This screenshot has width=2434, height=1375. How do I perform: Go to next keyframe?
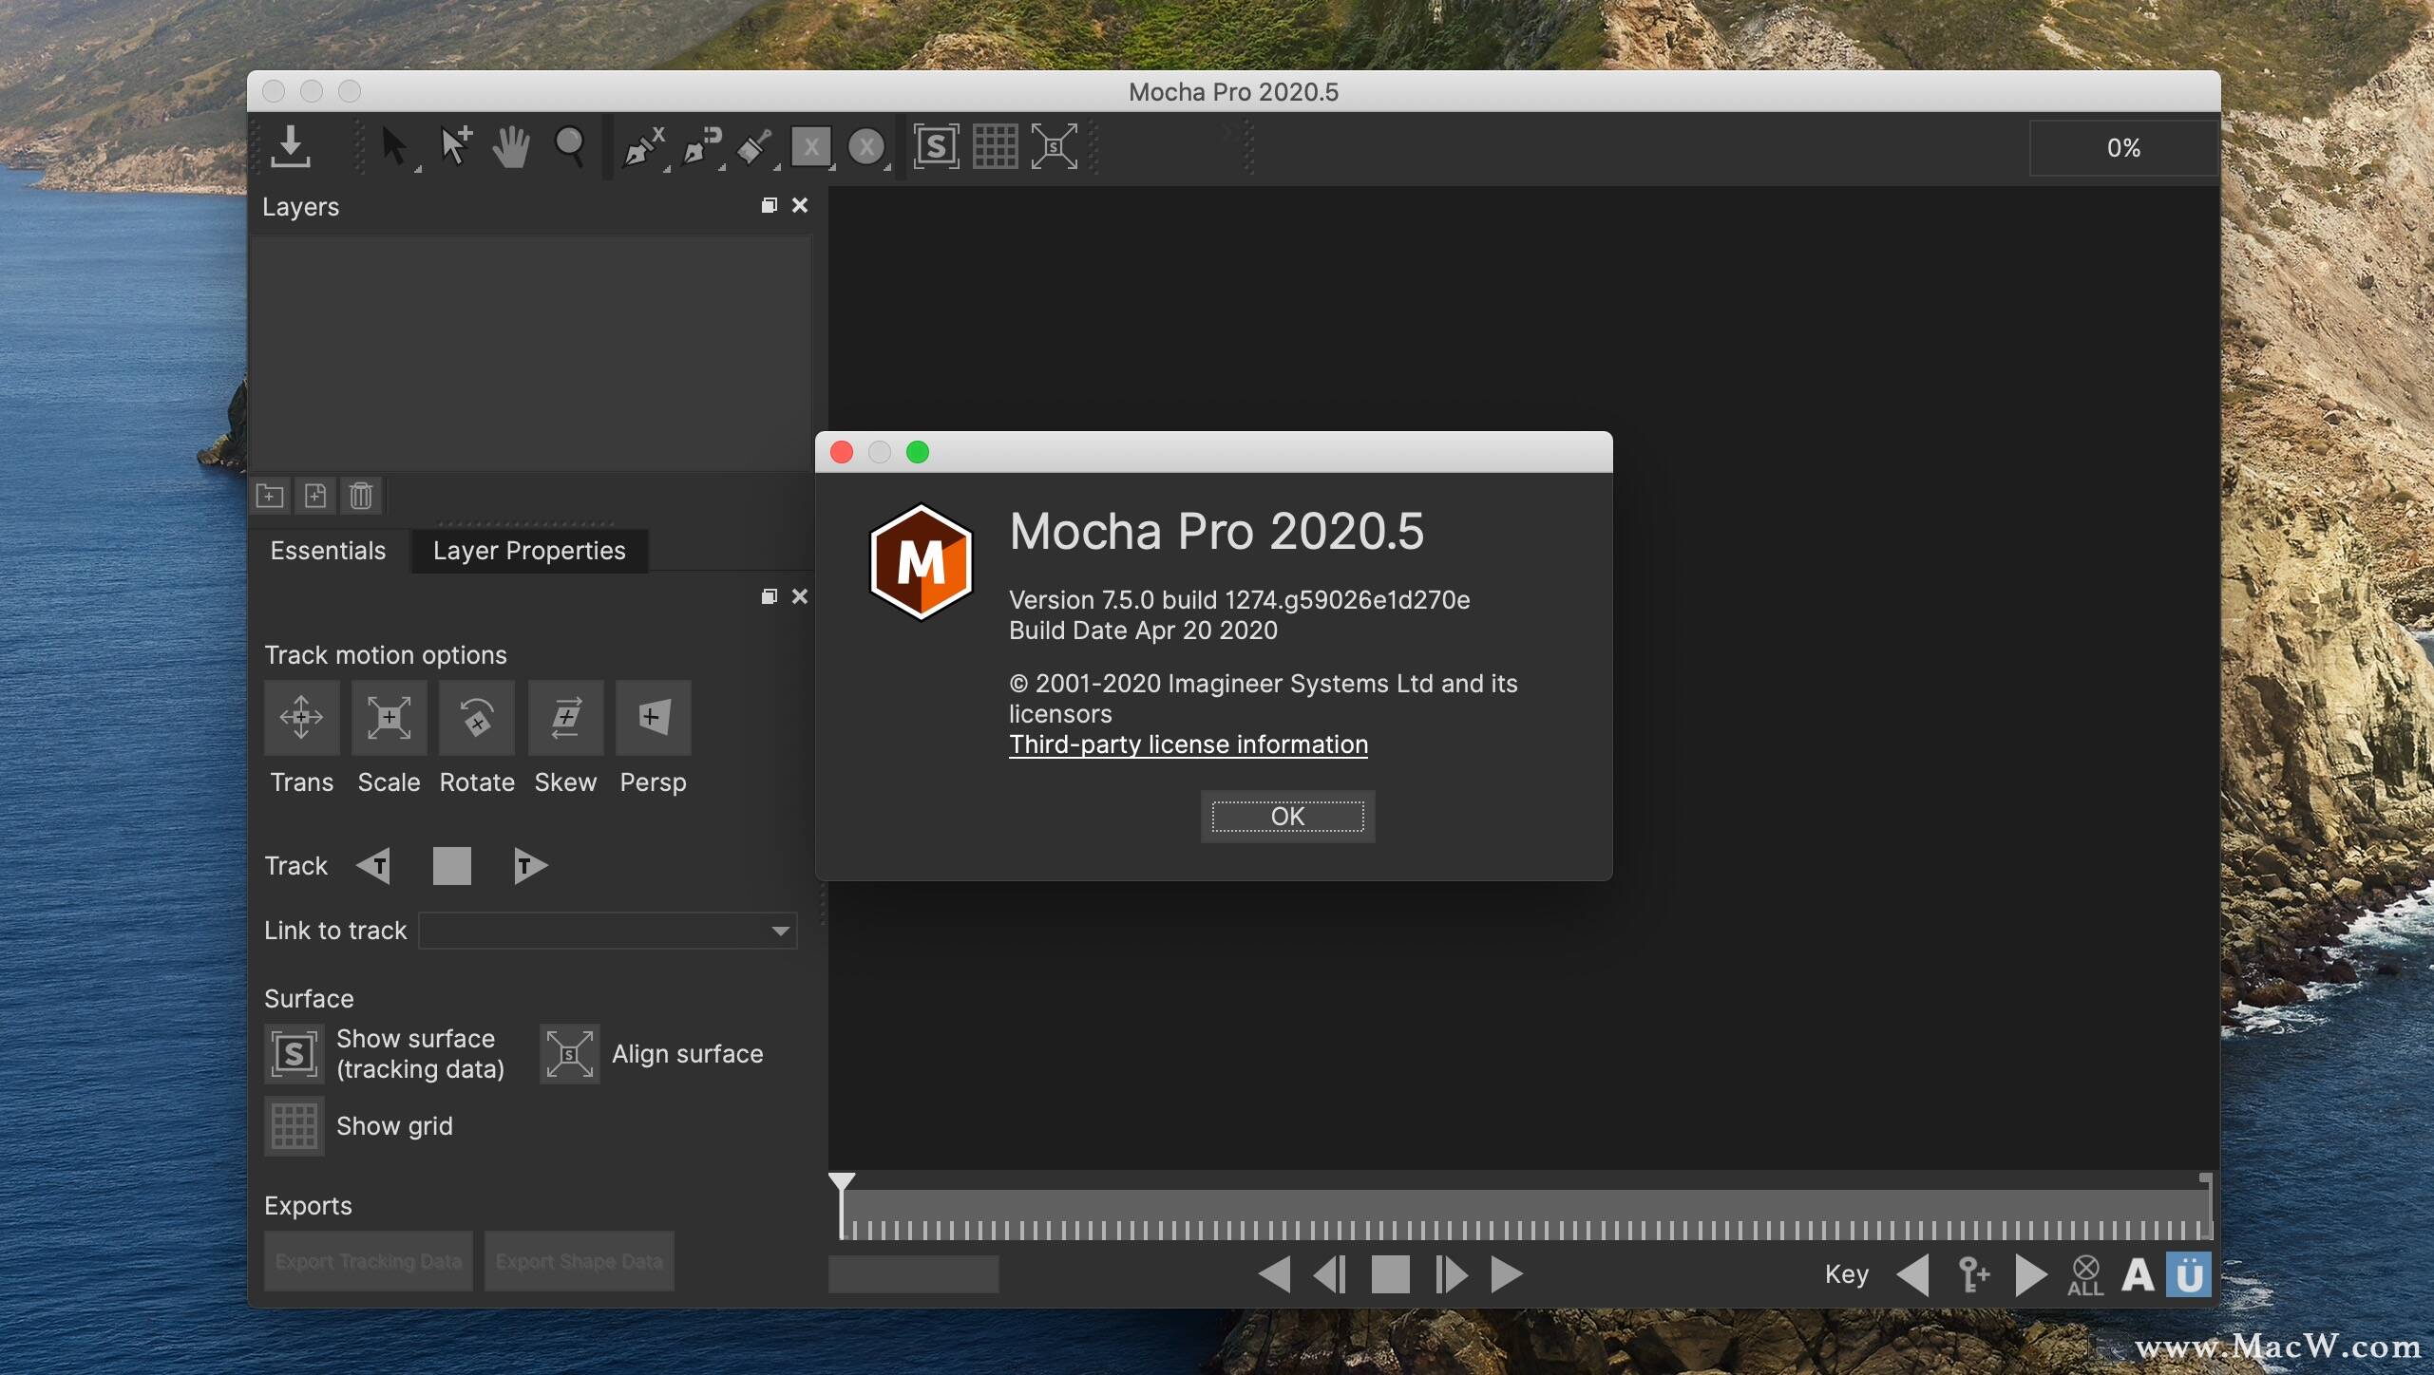2030,1274
